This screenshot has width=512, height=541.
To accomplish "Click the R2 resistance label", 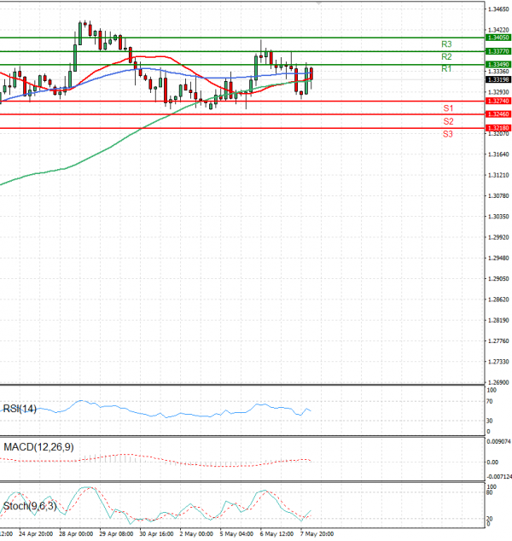I will pos(446,56).
